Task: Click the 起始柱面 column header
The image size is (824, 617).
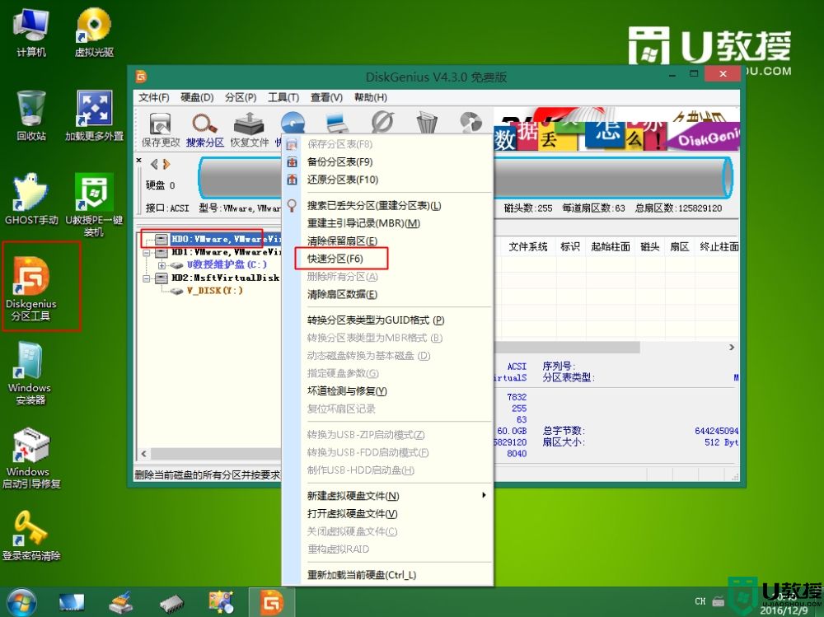Action: tap(611, 246)
